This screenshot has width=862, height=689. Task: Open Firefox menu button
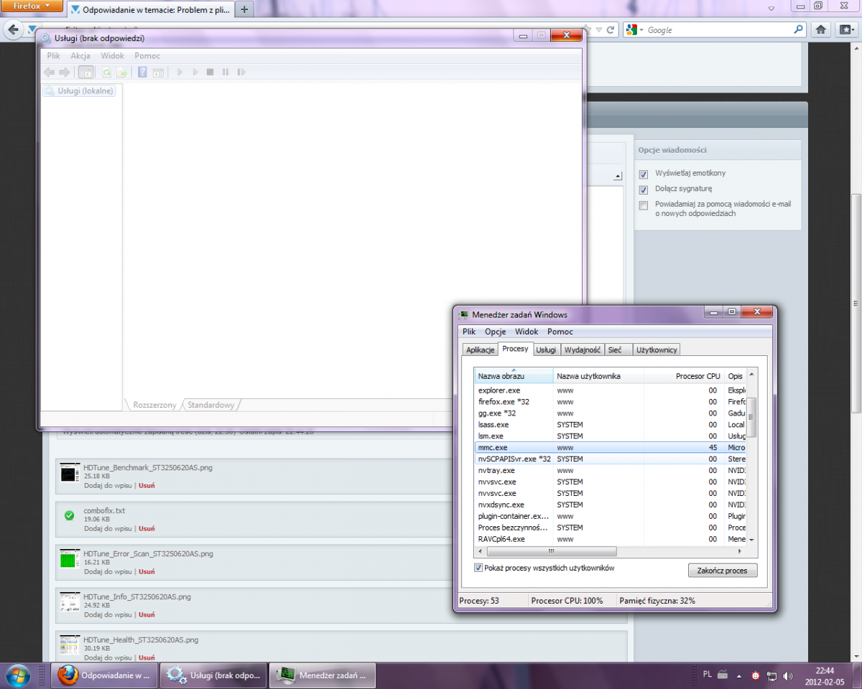point(32,6)
